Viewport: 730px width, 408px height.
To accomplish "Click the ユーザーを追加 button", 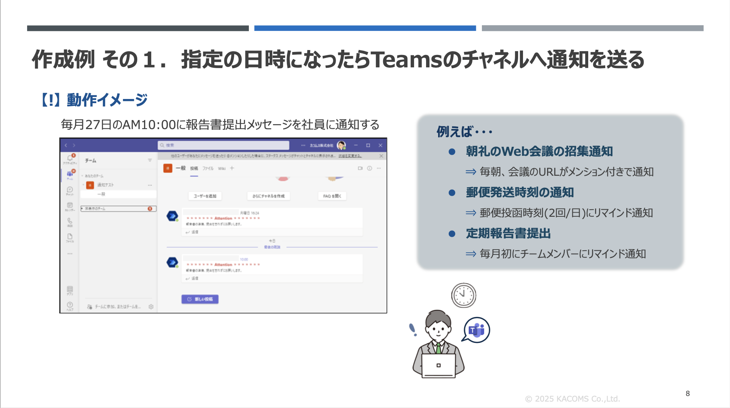I will [205, 196].
